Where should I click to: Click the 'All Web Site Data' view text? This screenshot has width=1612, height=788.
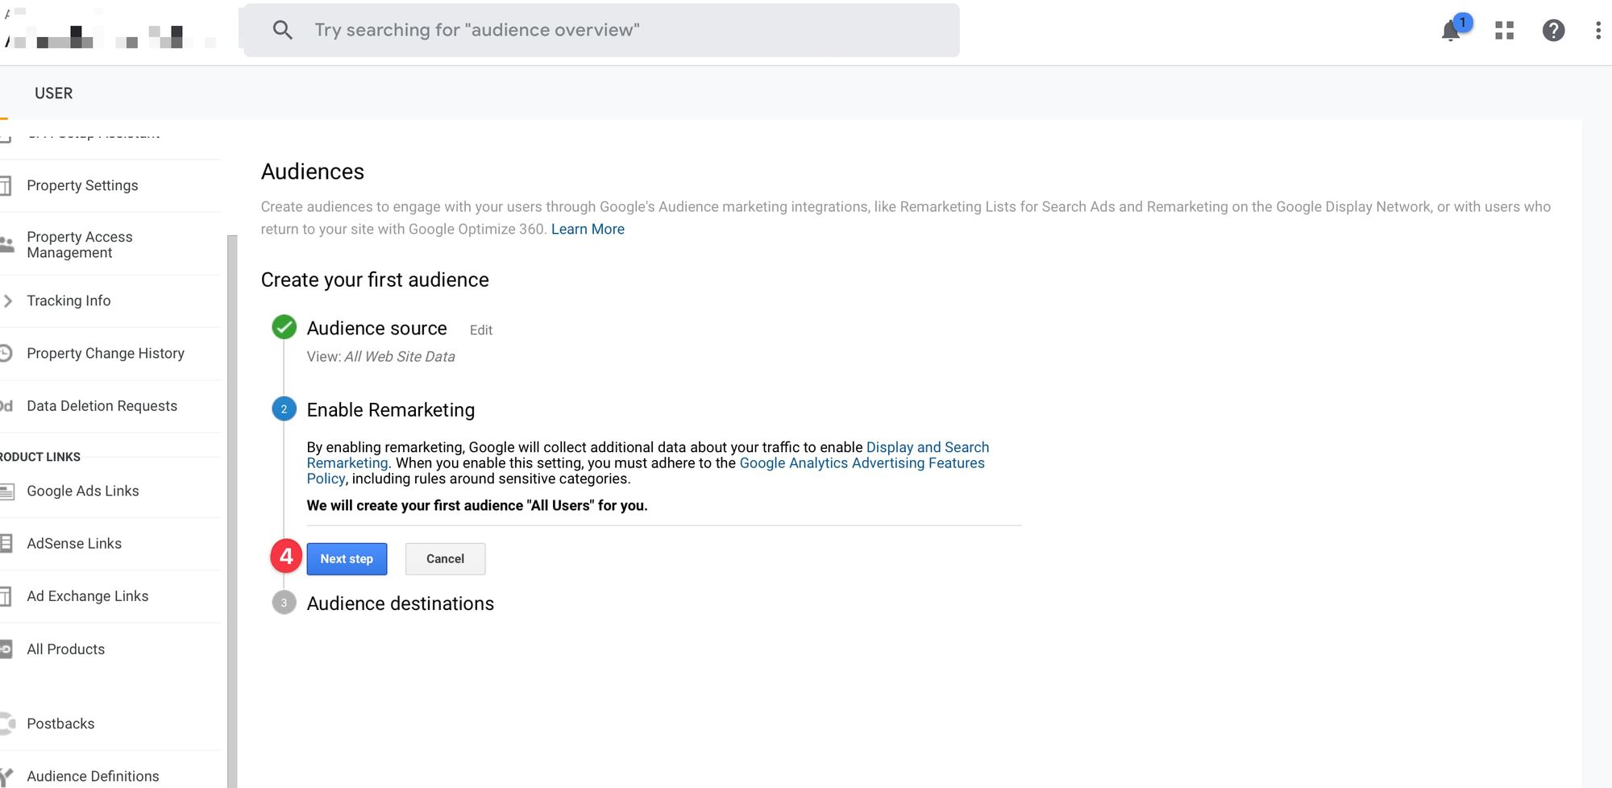coord(399,357)
